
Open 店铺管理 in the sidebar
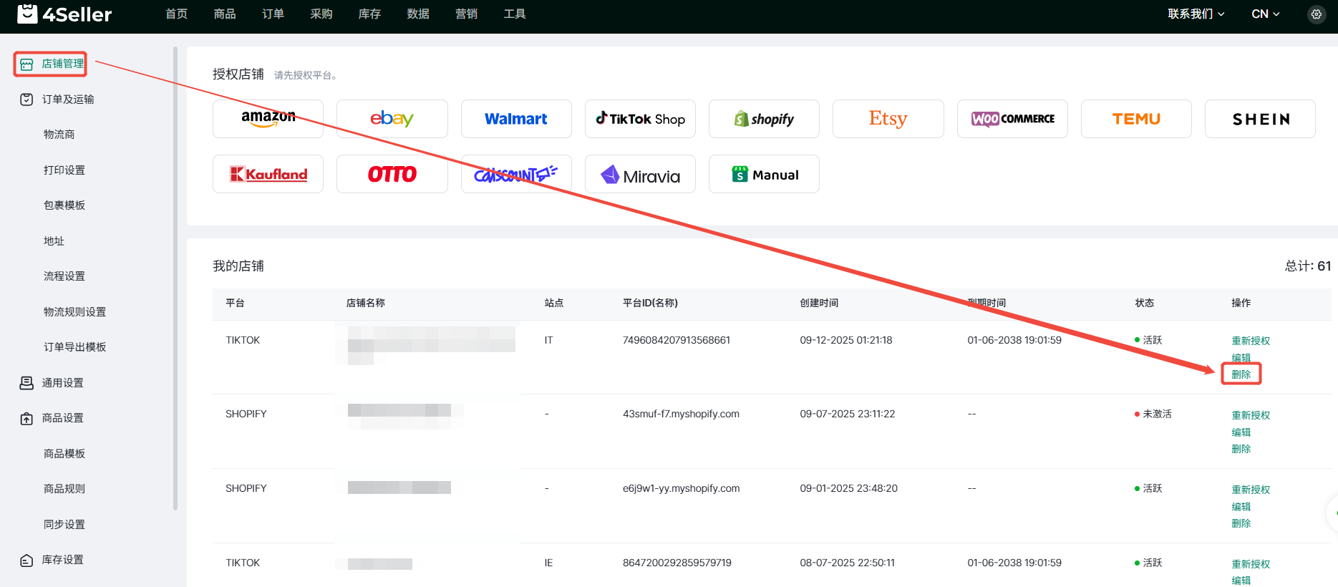[x=62, y=64]
